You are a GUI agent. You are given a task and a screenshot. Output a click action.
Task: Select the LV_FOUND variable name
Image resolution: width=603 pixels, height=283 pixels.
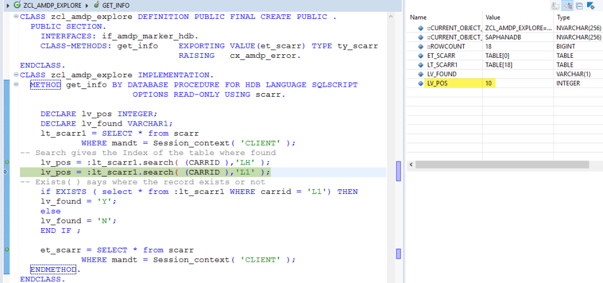(442, 74)
